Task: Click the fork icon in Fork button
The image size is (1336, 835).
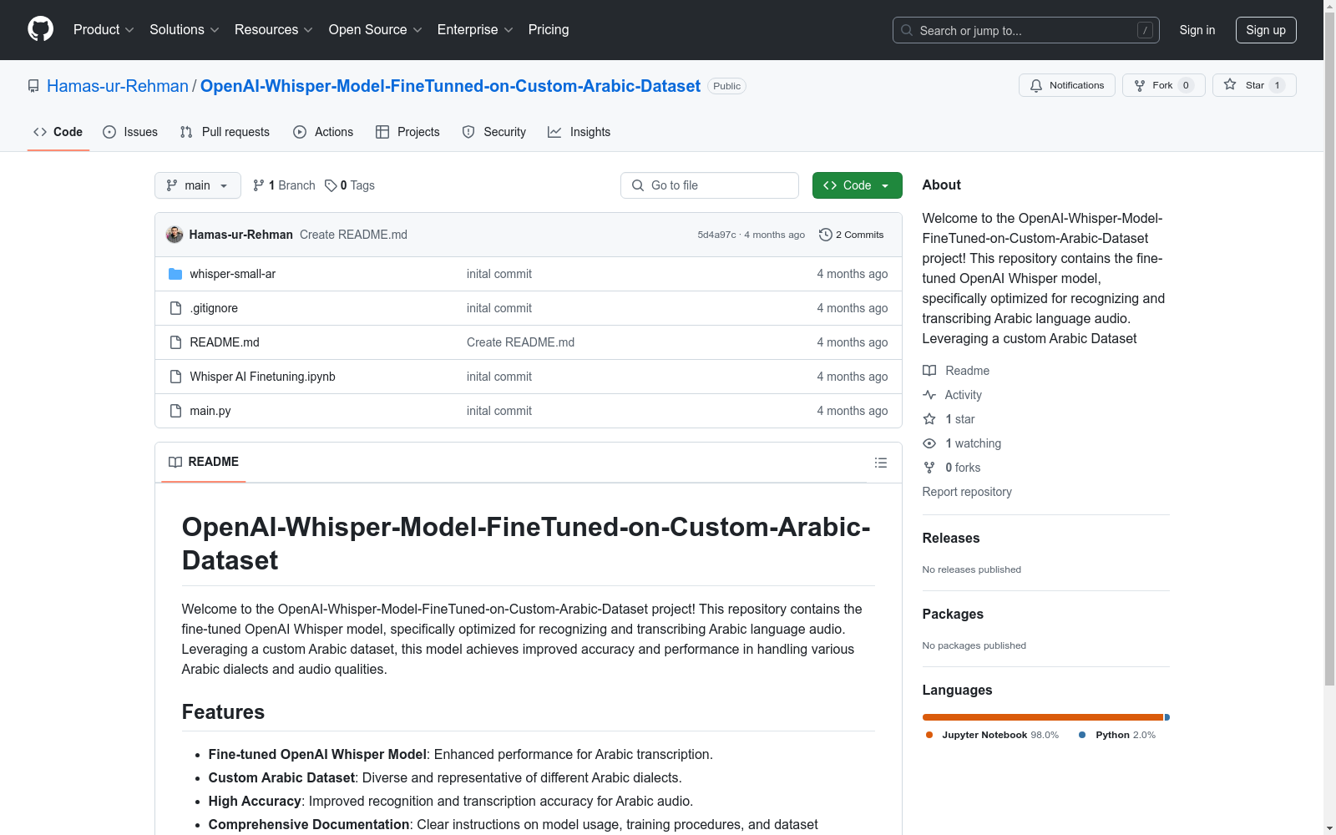Action: tap(1140, 85)
